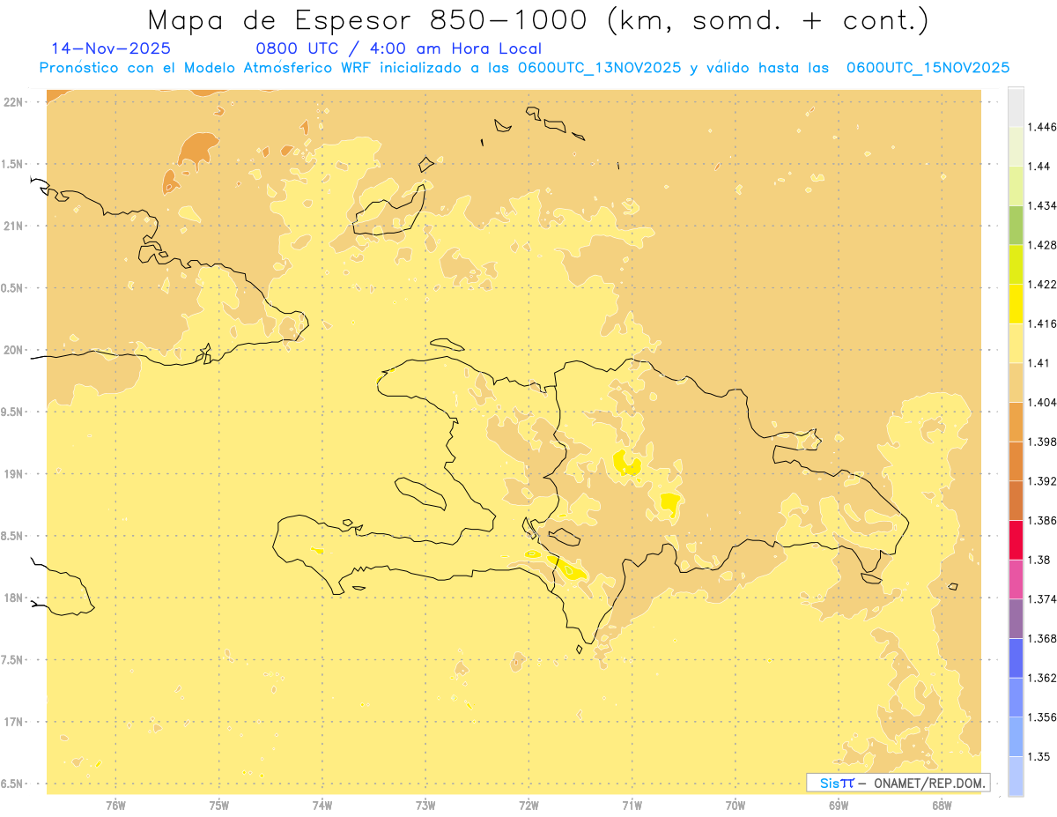Click the 70W longitude label
Viewport: 1057px width, 817px height.
pos(735,806)
